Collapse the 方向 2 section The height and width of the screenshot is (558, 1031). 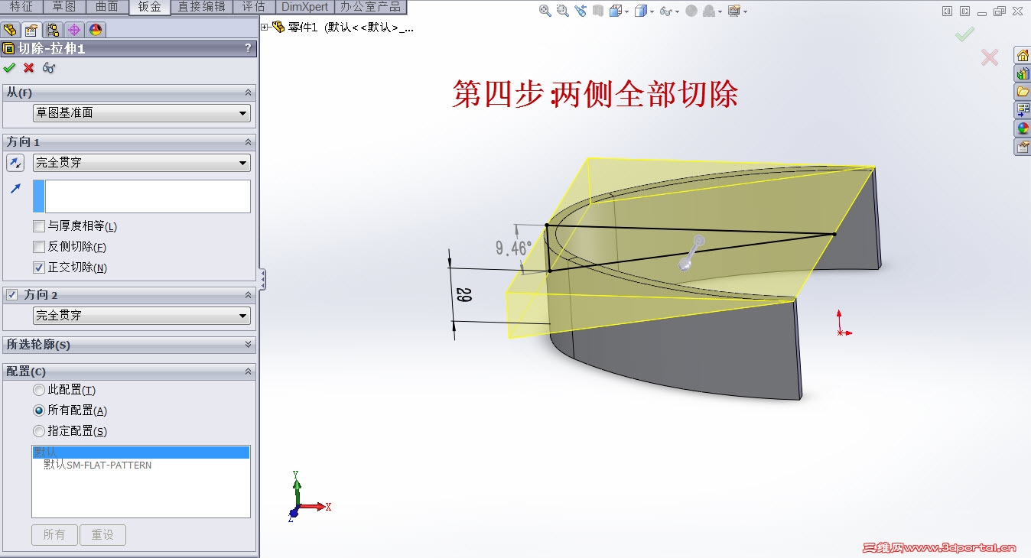248,295
